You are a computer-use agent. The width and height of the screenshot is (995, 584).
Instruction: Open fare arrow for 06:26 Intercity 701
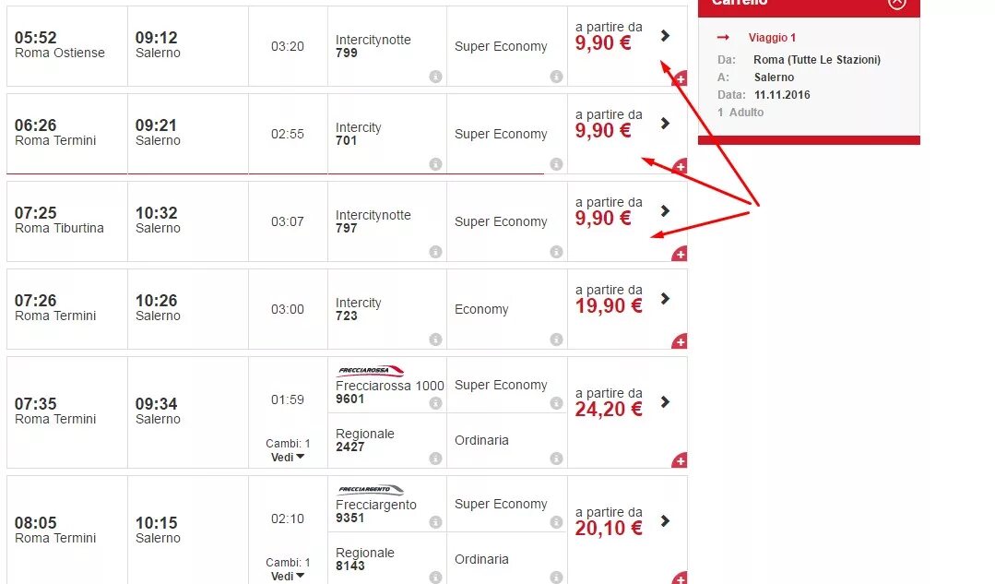coord(666,124)
